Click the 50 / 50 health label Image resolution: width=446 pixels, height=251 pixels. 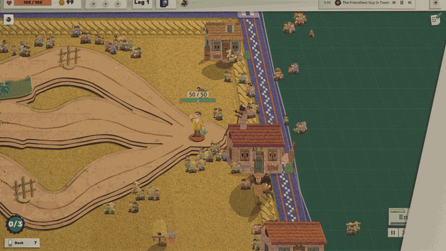click(x=198, y=95)
